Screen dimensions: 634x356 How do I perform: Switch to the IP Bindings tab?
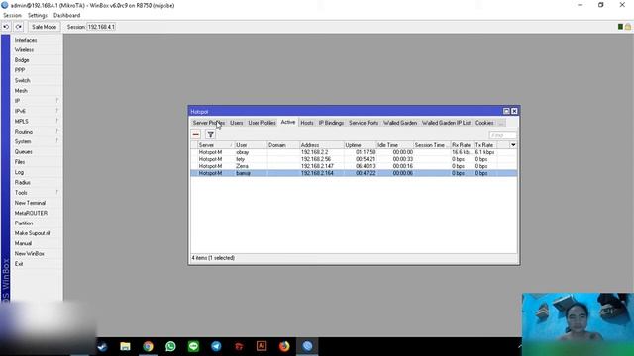click(x=331, y=123)
